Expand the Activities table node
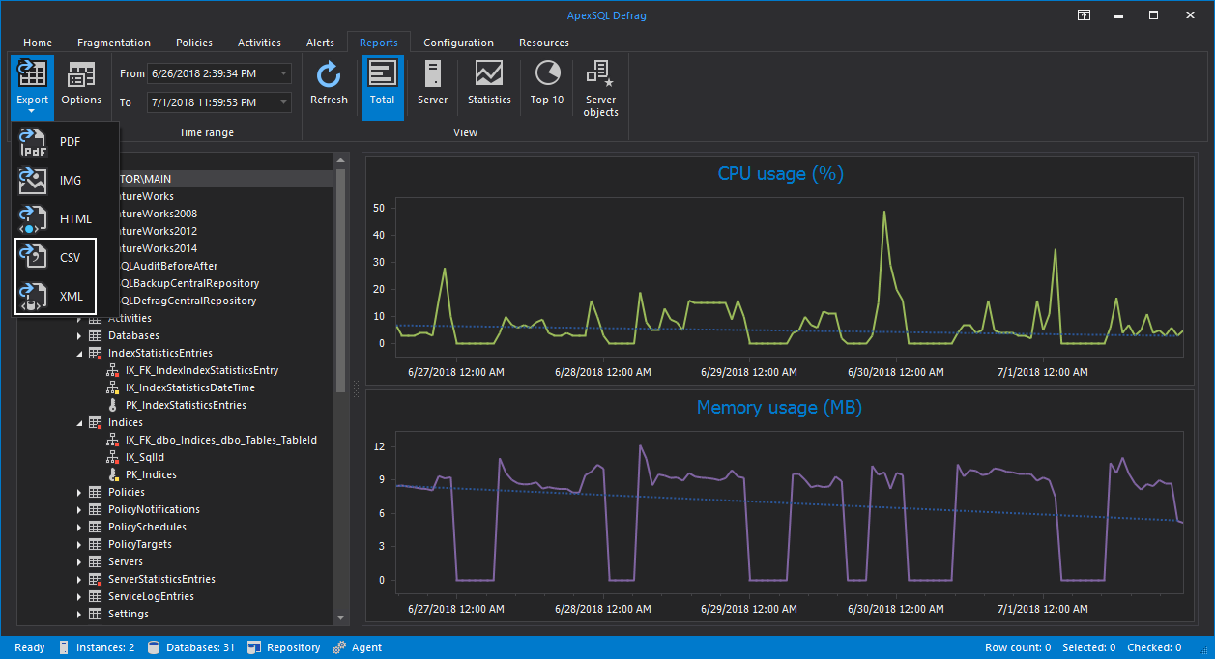 click(79, 318)
